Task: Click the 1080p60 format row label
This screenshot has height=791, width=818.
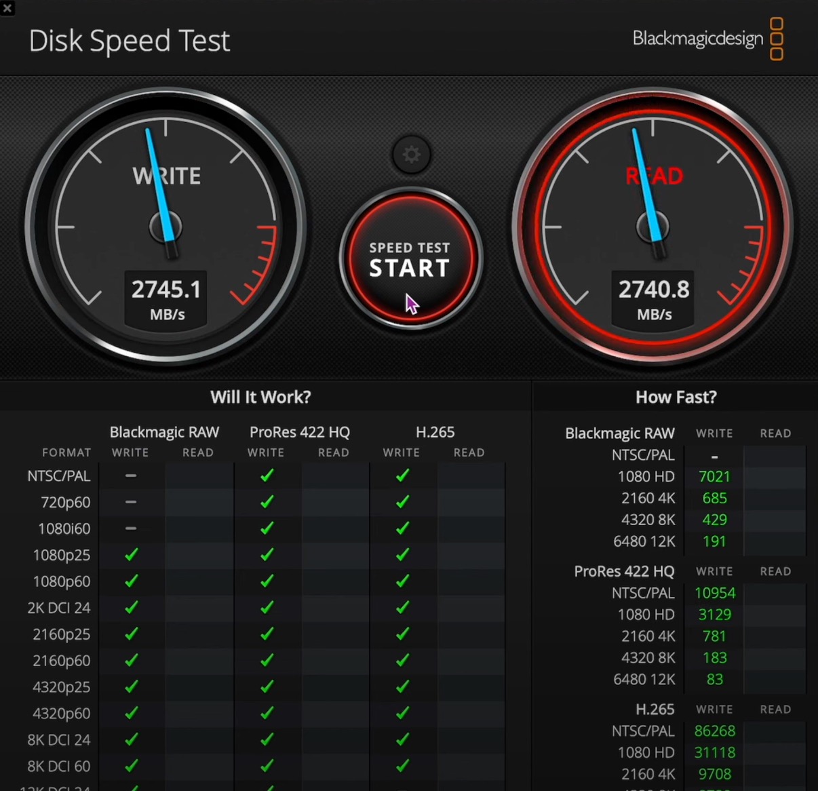Action: 61,582
